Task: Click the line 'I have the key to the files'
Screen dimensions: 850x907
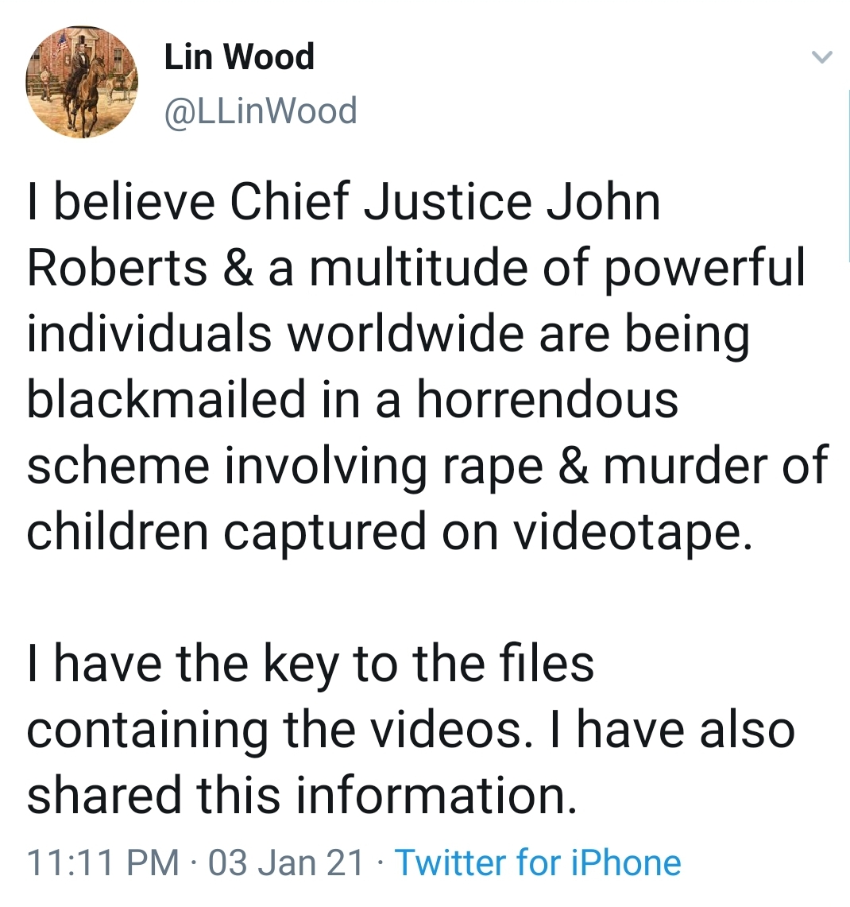Action: click(x=311, y=664)
